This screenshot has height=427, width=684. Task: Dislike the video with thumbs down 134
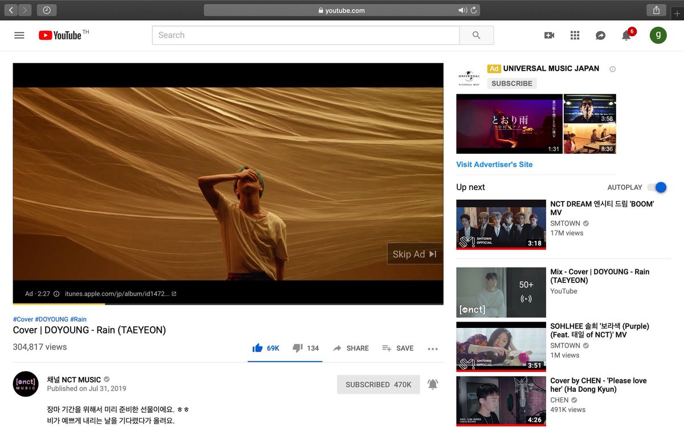[306, 348]
